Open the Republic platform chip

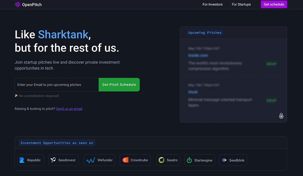coord(31,160)
